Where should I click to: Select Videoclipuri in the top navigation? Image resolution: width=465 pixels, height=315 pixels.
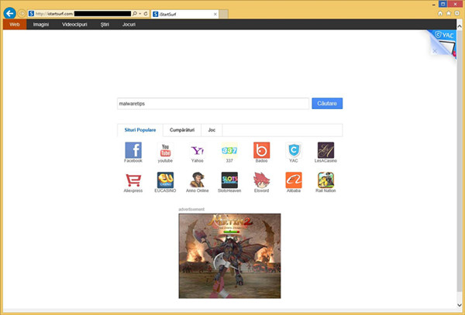click(74, 25)
